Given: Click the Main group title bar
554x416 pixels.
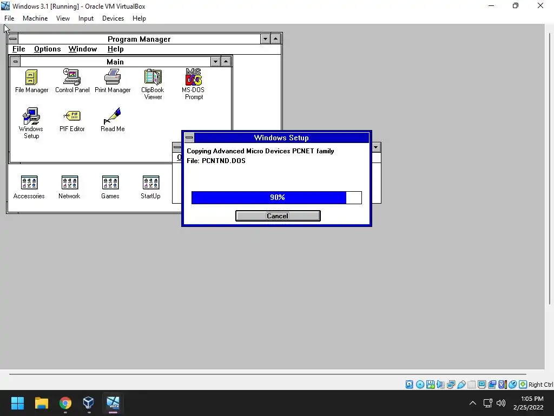Looking at the screenshot, I should [x=116, y=62].
